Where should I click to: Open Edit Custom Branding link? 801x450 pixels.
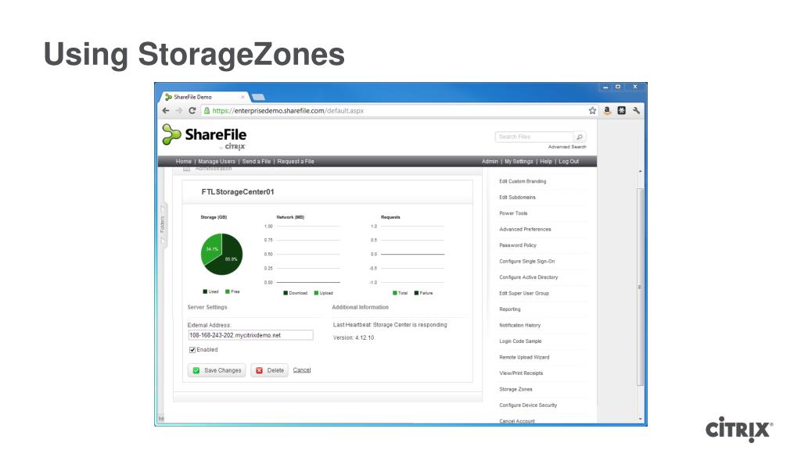[x=523, y=181]
